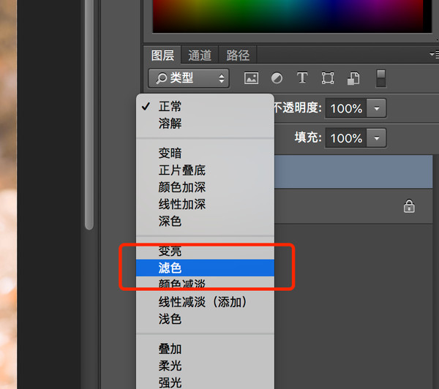Filter layers by adjustment layer icon
The height and width of the screenshot is (389, 439).
[277, 78]
